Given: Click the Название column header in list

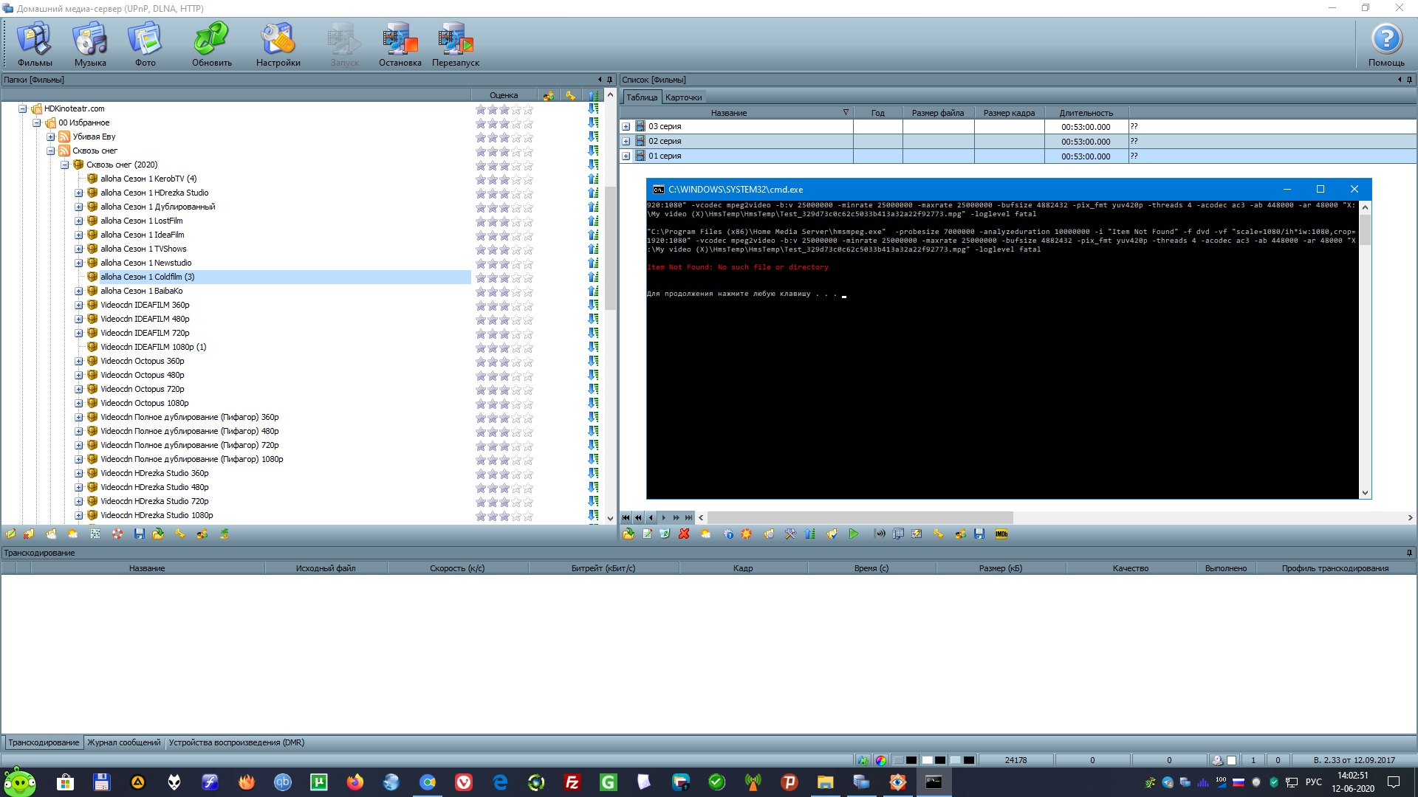Looking at the screenshot, I should [x=728, y=113].
